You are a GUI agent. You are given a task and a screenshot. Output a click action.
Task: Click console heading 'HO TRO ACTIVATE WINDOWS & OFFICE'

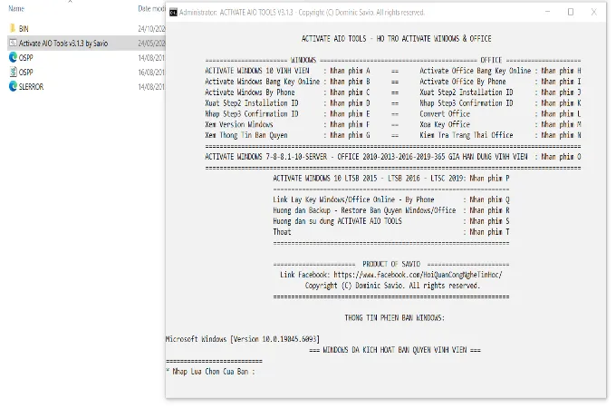397,38
